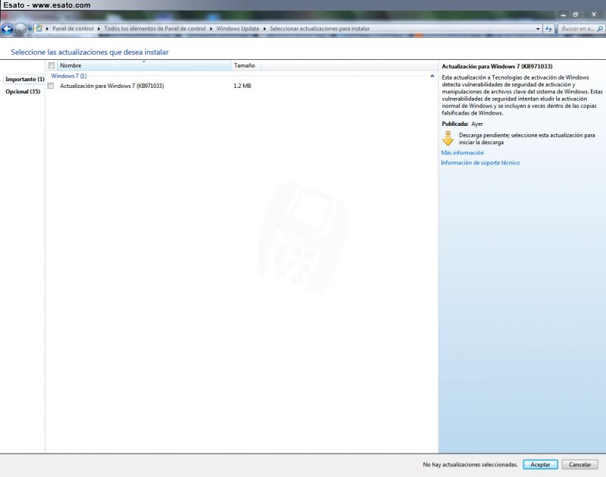
Task: Select the Importante (1) tab
Action: pyautogui.click(x=25, y=80)
